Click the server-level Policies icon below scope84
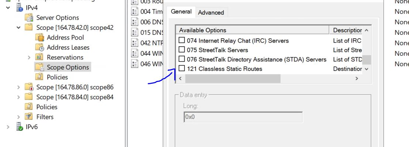The image size is (409, 147). (x=29, y=107)
